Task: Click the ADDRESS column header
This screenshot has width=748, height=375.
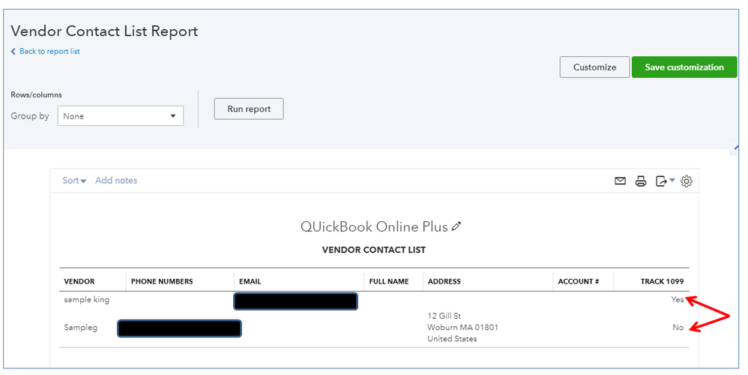Action: [444, 281]
